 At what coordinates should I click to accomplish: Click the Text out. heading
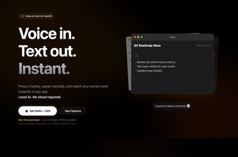click(47, 51)
